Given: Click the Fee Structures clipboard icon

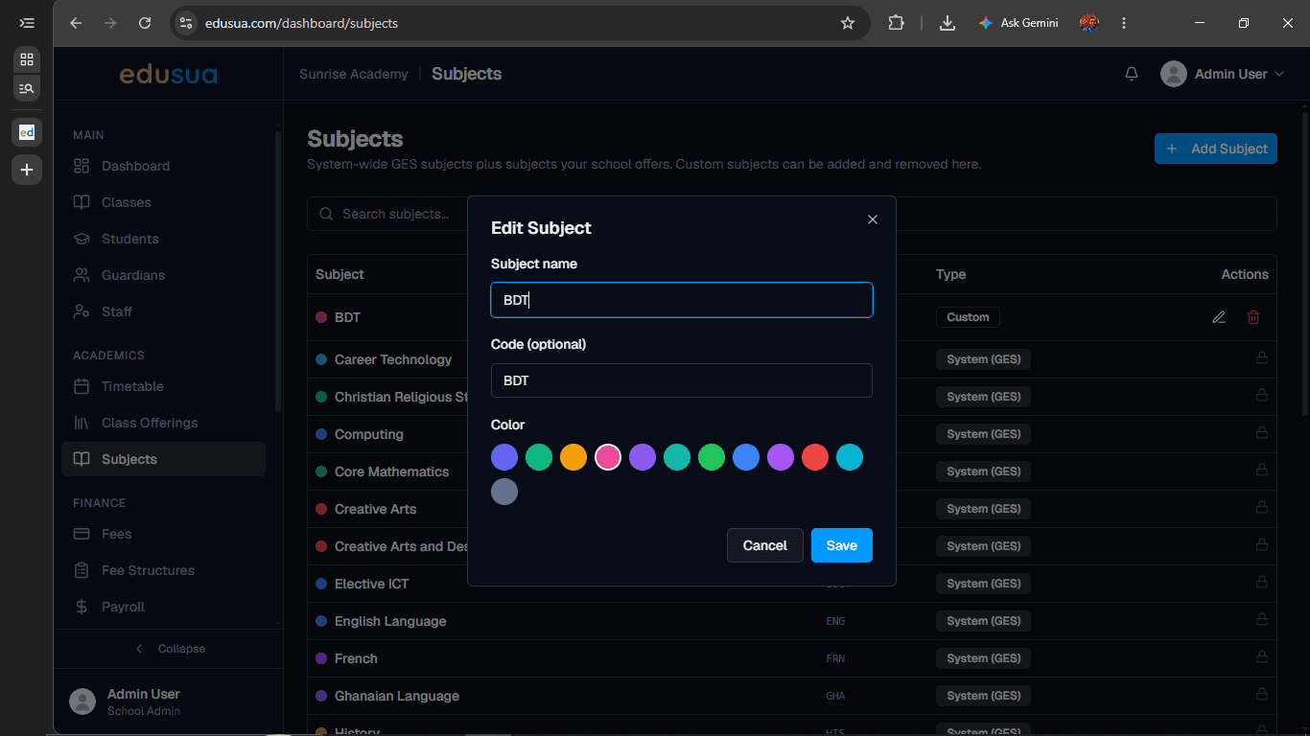Looking at the screenshot, I should [x=82, y=570].
